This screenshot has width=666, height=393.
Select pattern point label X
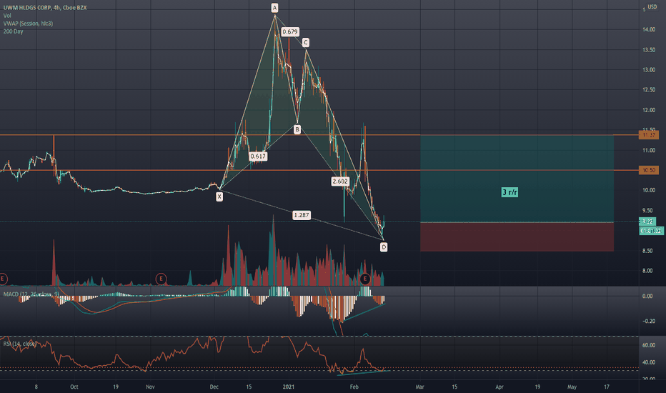point(219,196)
